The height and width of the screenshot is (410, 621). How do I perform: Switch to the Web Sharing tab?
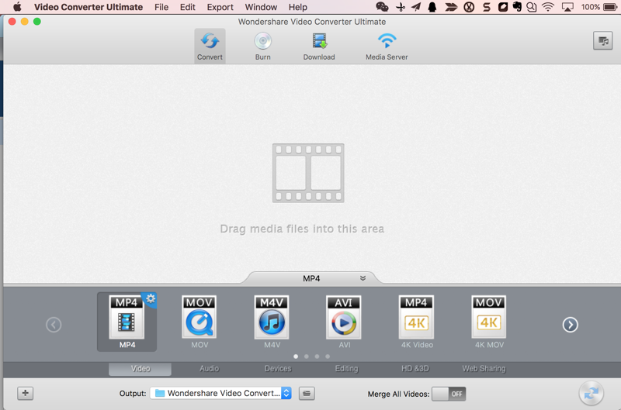(484, 368)
